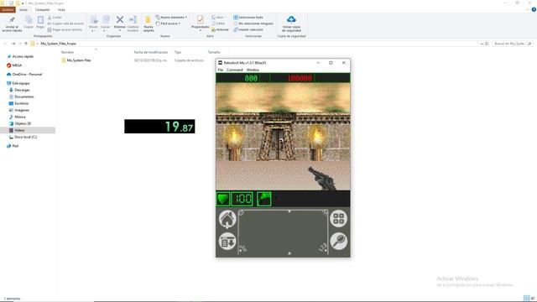Click Explorer back navigation arrow
The image size is (537, 302).
pos(5,44)
